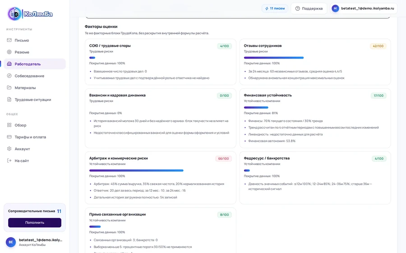Click the Отзывы сотрудников card title

[x=263, y=46]
